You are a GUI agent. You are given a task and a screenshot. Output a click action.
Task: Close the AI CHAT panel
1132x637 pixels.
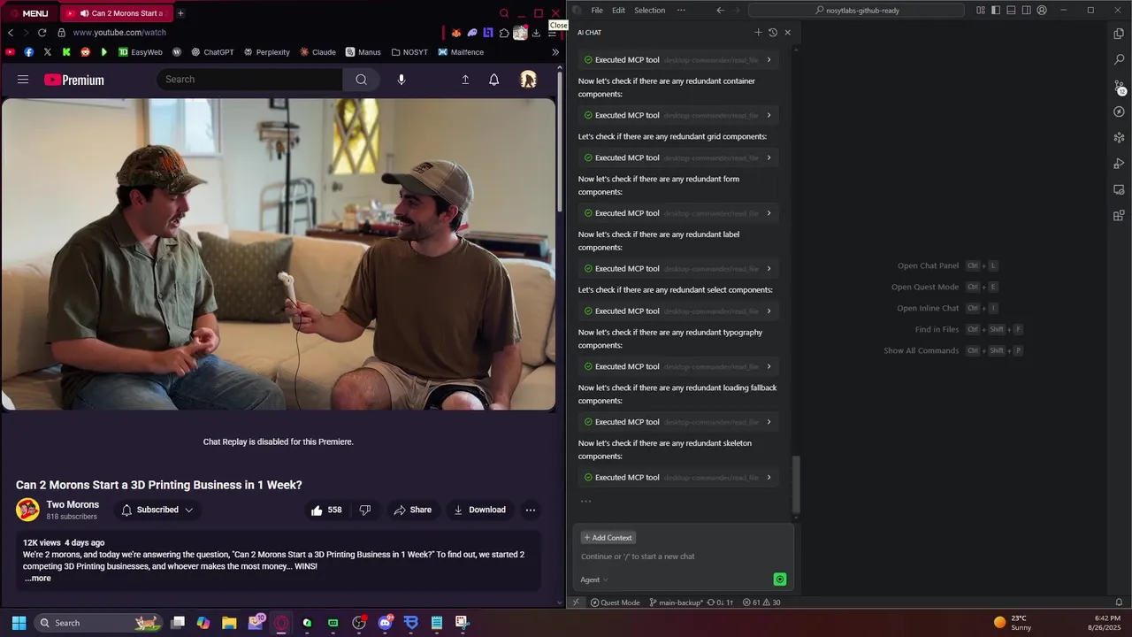(788, 33)
